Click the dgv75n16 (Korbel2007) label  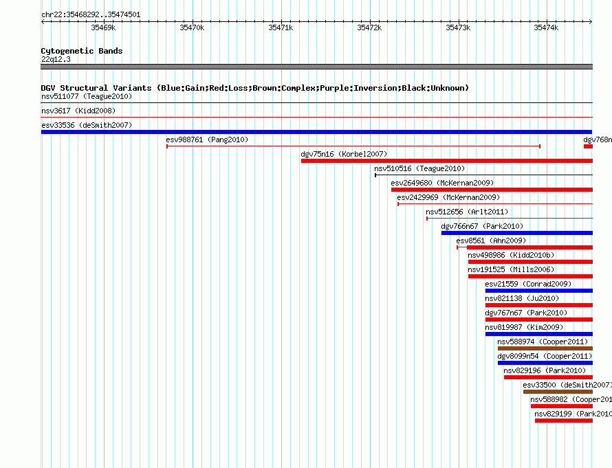[344, 154]
